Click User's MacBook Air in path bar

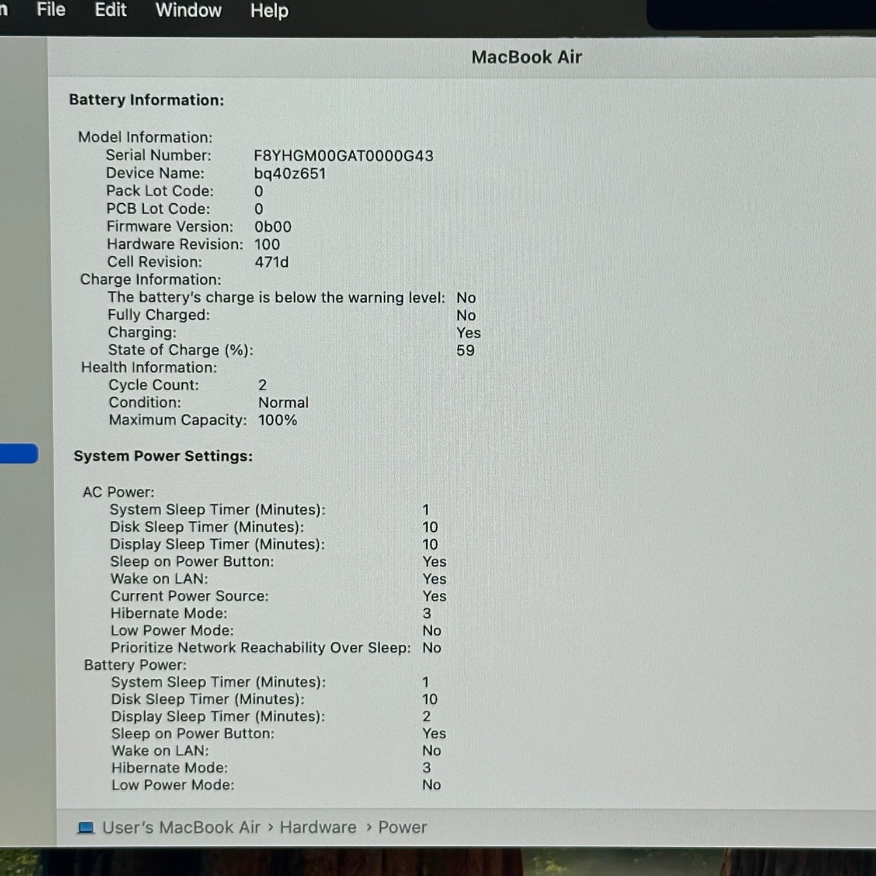pos(181,828)
